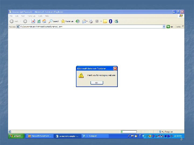Open the Back button history dropdown arrow

point(20,21)
